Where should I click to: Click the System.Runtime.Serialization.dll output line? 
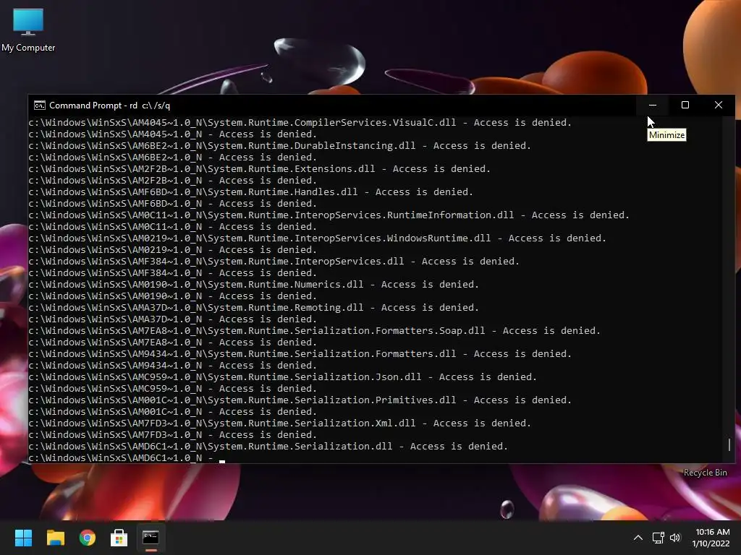point(268,447)
